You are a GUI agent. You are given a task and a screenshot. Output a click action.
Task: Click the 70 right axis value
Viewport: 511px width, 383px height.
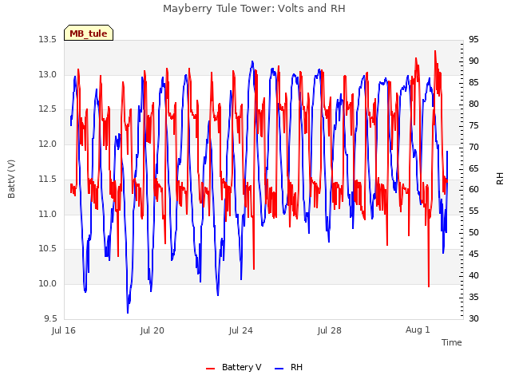(473, 147)
